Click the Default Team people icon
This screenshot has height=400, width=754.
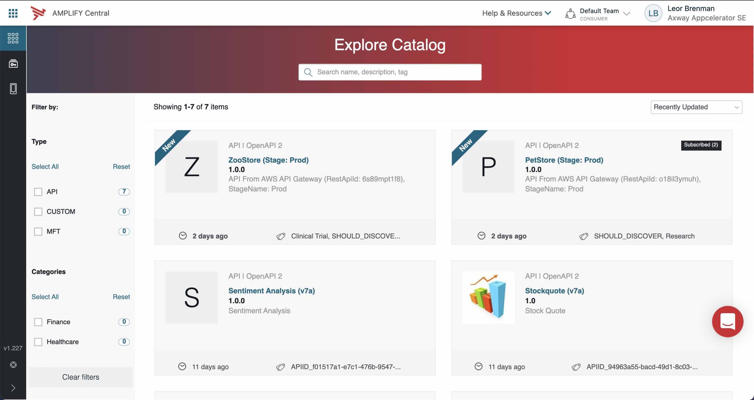[x=570, y=13]
